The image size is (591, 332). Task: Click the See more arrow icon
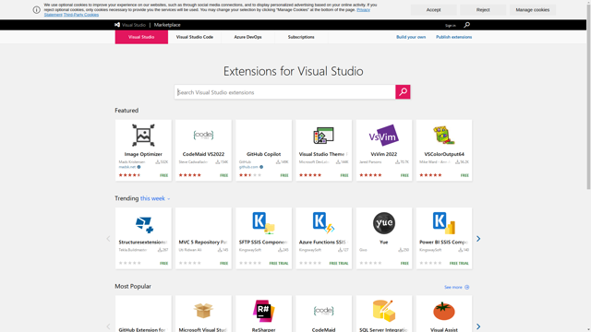tap(466, 287)
